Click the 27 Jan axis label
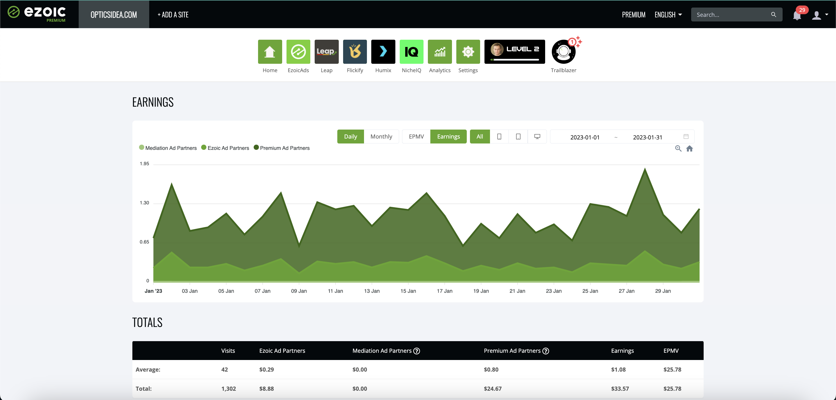Screen dimensions: 836x400 tap(626, 291)
